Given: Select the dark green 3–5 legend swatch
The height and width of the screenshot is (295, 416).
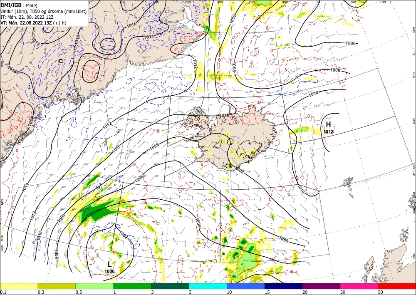Looking at the screenshot, I should [170, 286].
